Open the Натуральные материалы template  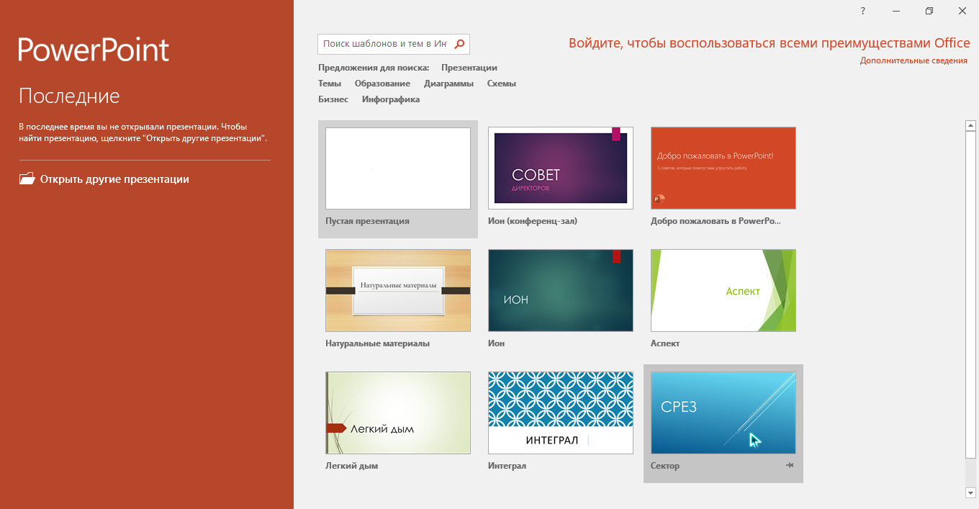[x=397, y=291]
